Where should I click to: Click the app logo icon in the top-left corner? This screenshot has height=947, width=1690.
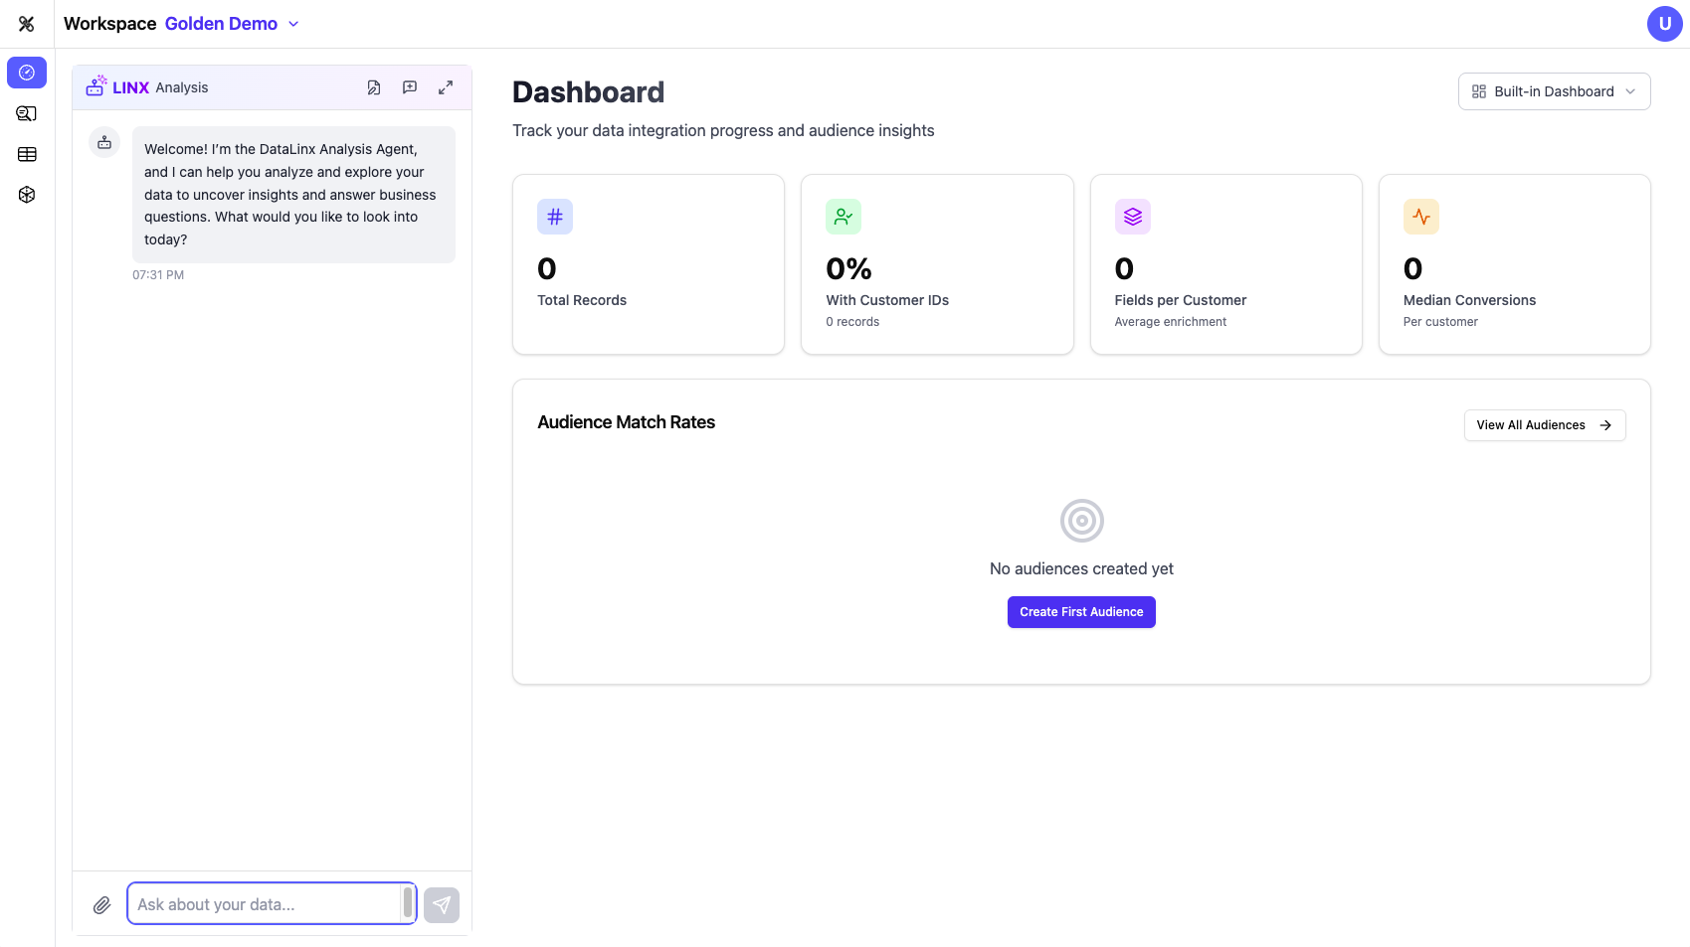(x=27, y=24)
